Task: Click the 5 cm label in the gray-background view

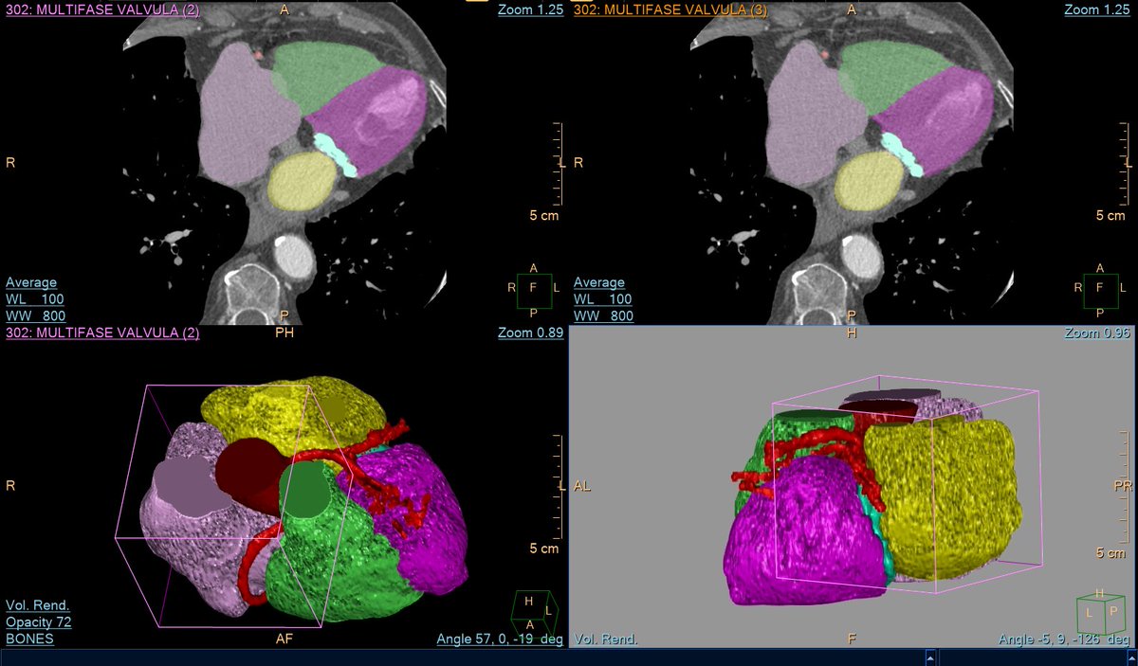Action: [x=1110, y=553]
